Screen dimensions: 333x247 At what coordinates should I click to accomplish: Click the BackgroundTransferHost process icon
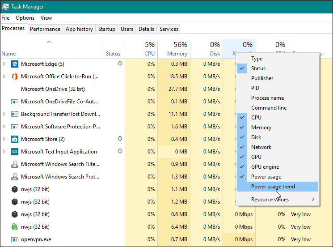(15, 114)
